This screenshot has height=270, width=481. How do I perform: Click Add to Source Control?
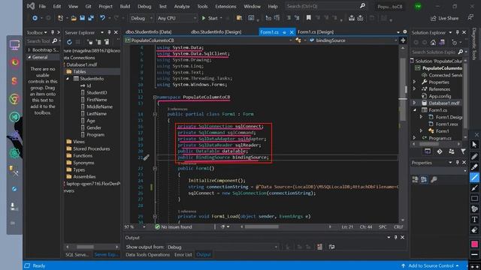point(430,265)
